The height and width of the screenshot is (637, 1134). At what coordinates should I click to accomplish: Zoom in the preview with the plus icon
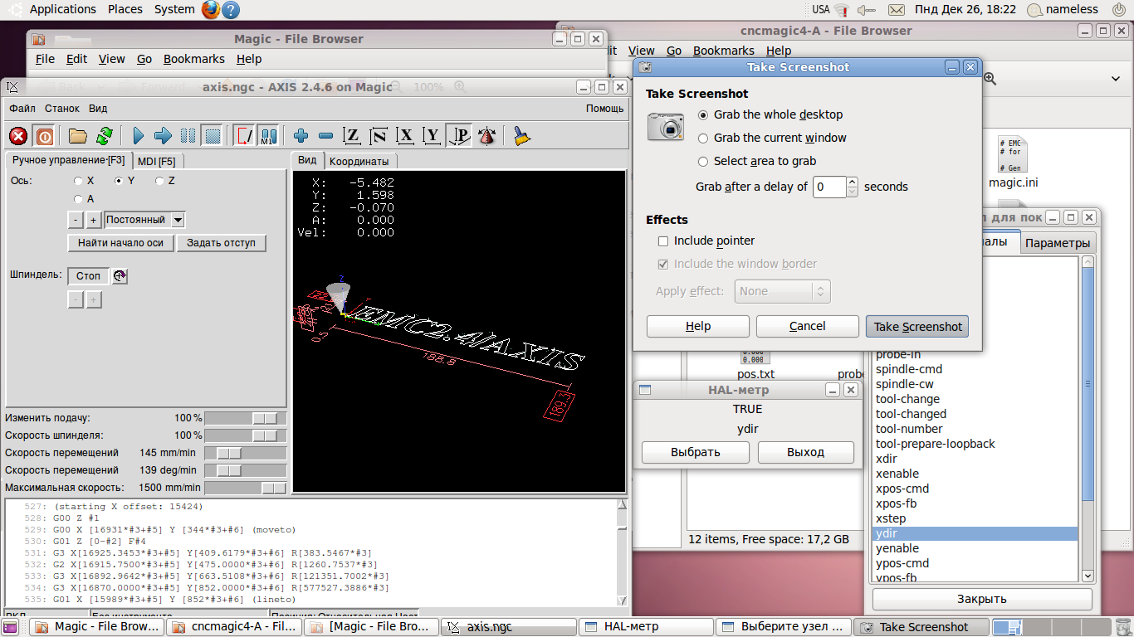pyautogui.click(x=301, y=136)
